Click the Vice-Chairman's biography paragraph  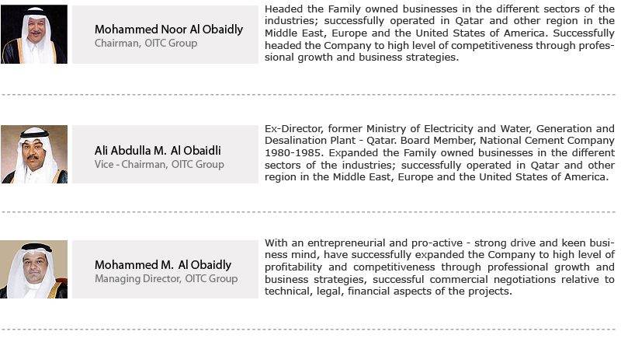coord(439,153)
